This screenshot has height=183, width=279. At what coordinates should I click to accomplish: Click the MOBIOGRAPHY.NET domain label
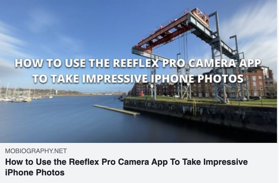36,151
